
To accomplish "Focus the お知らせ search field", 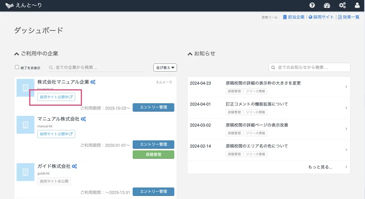I will point(310,67).
